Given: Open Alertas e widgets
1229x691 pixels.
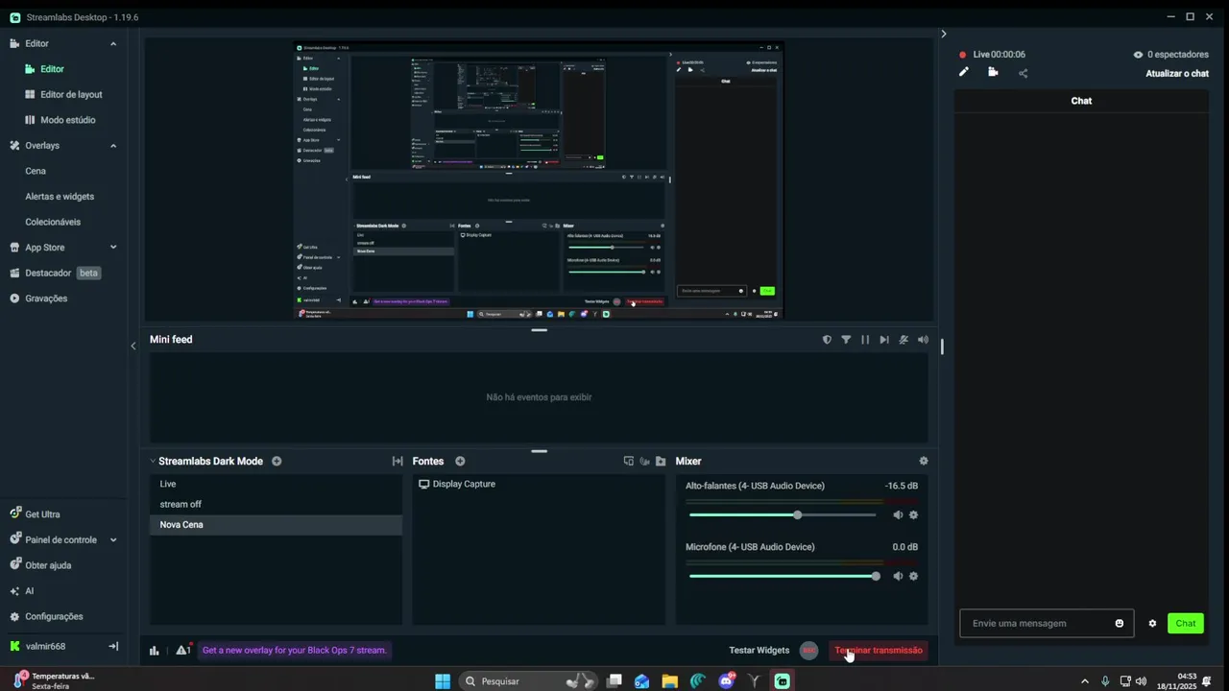Looking at the screenshot, I should (x=60, y=196).
